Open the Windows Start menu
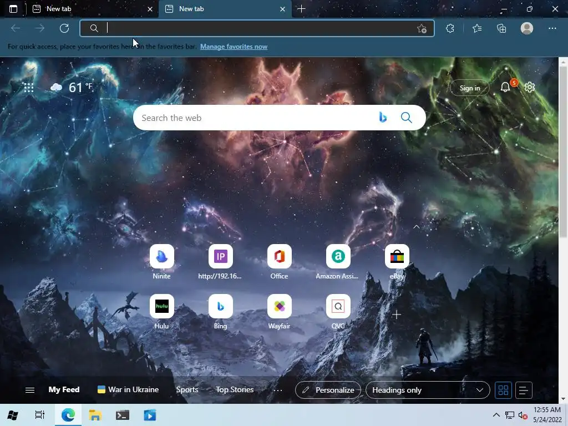The height and width of the screenshot is (426, 568). point(13,415)
